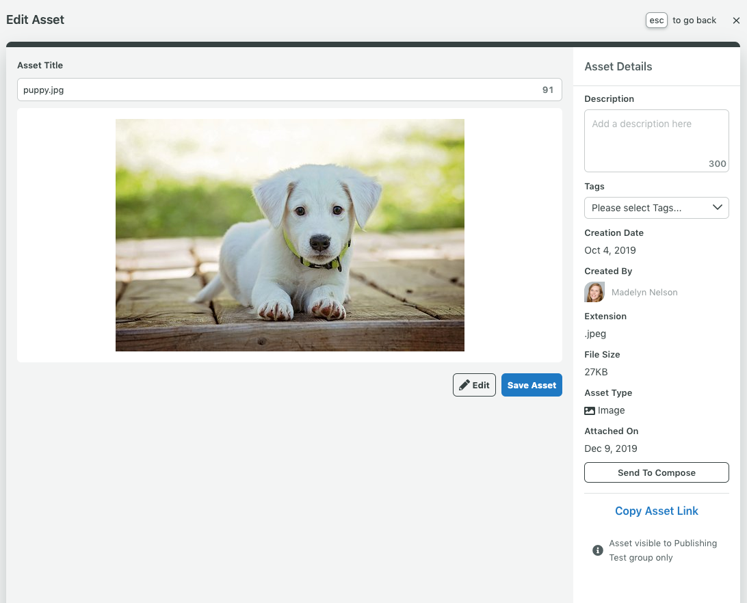This screenshot has height=603, width=747.
Task: Click the Asset Details heading
Action: coord(618,67)
